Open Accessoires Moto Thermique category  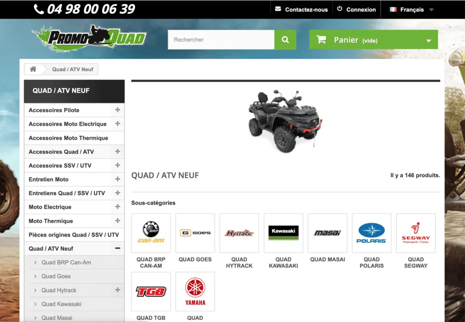68,138
